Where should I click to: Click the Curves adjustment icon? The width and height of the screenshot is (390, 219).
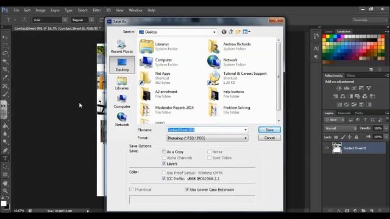[x=353, y=88]
